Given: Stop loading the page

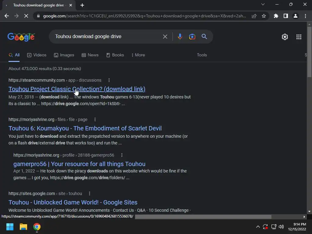Looking at the screenshot, I should tap(26, 16).
